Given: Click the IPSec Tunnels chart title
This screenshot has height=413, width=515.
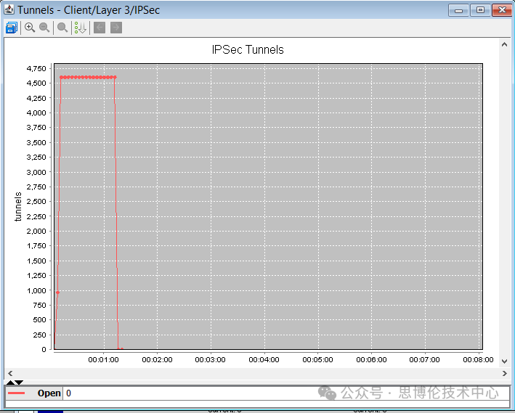Looking at the screenshot, I should [x=248, y=50].
